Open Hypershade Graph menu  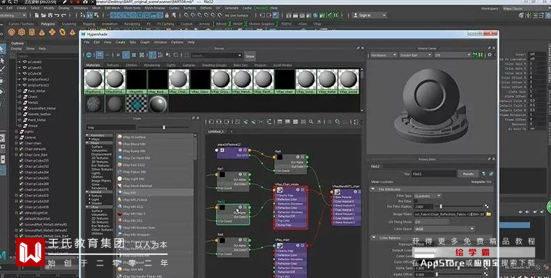[x=145, y=42]
